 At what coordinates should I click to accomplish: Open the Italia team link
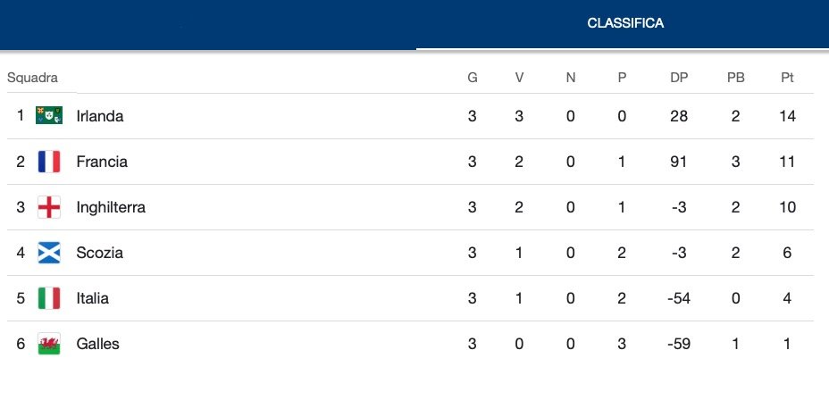point(93,298)
